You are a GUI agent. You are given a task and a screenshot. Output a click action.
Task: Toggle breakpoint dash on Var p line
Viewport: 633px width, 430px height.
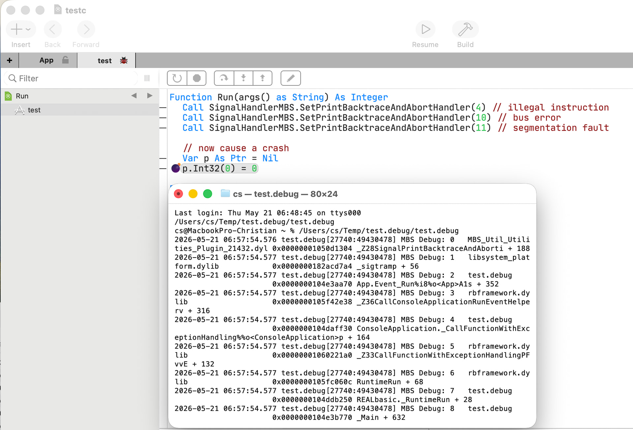(163, 159)
